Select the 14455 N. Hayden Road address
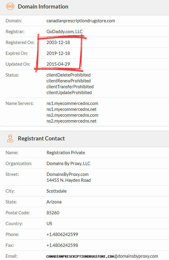Image resolution: width=169 pixels, height=260 pixels. 69,180
